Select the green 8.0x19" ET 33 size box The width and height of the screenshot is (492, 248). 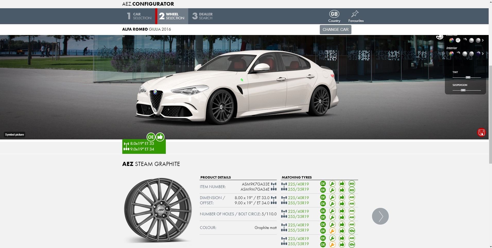[x=144, y=146]
